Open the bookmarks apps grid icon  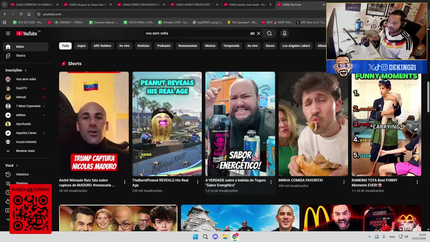point(4,22)
